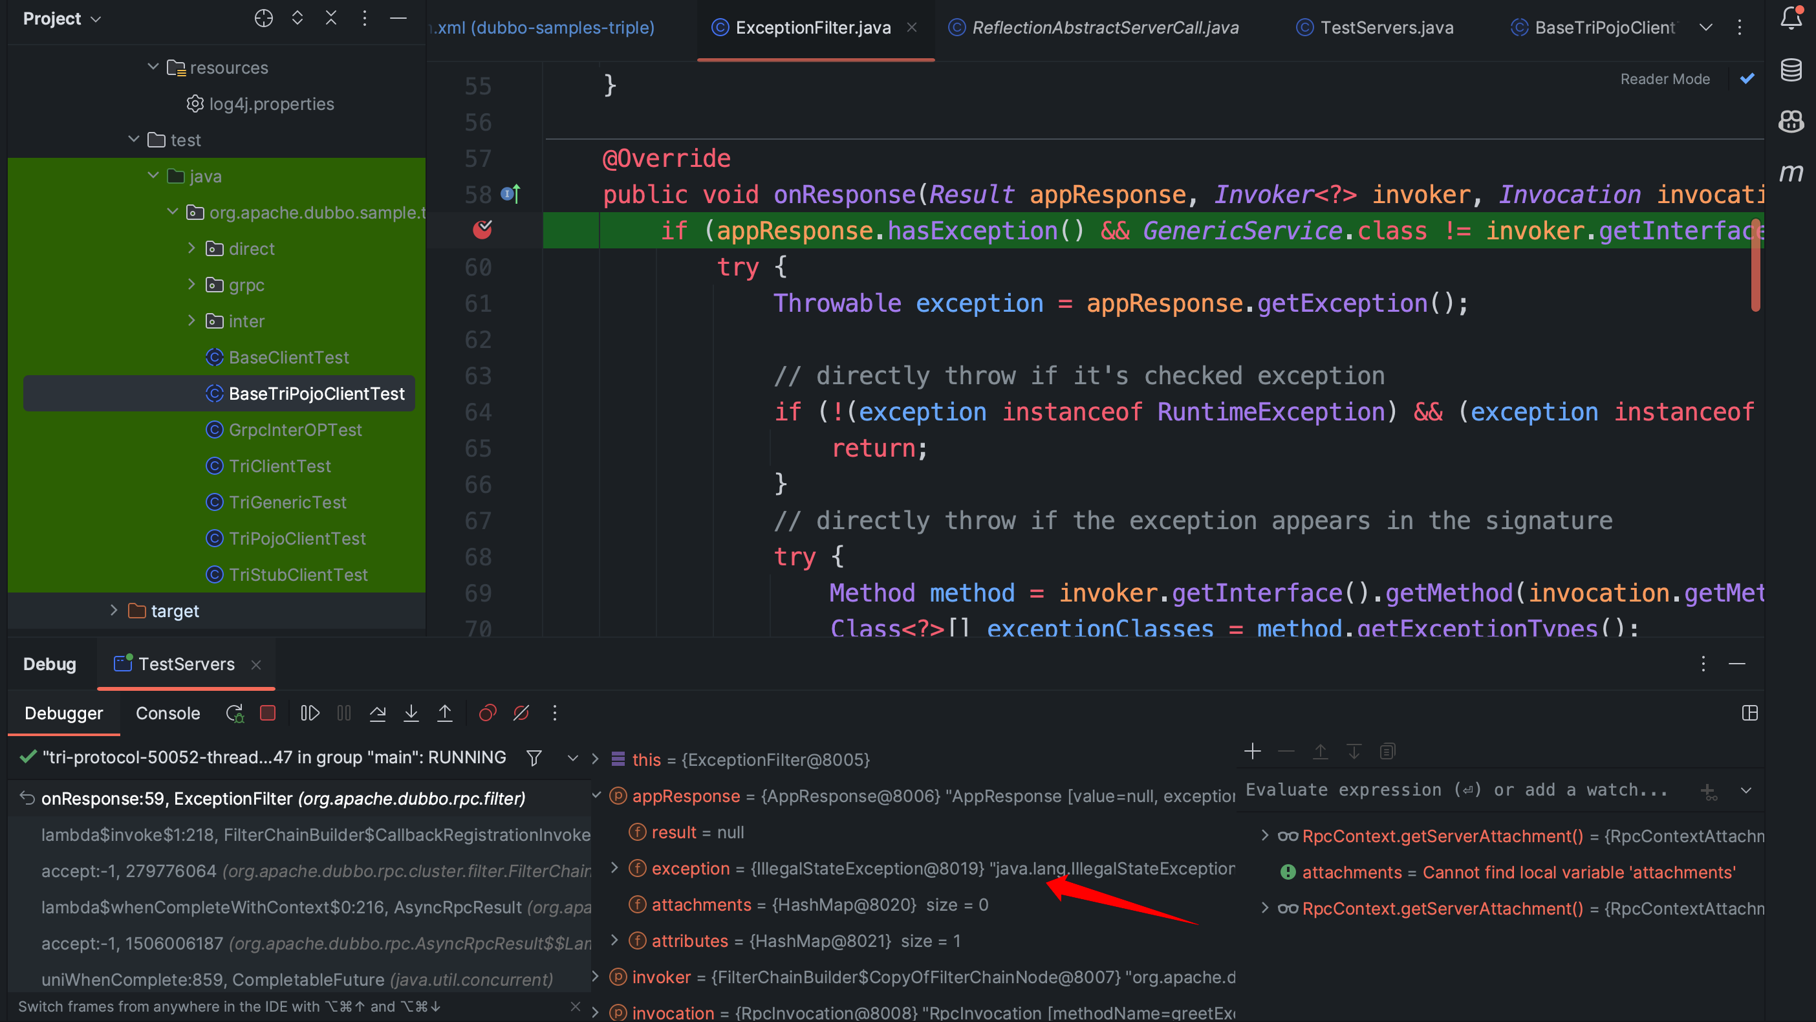The image size is (1816, 1022).
Task: Select the Debugger tab
Action: click(x=63, y=713)
